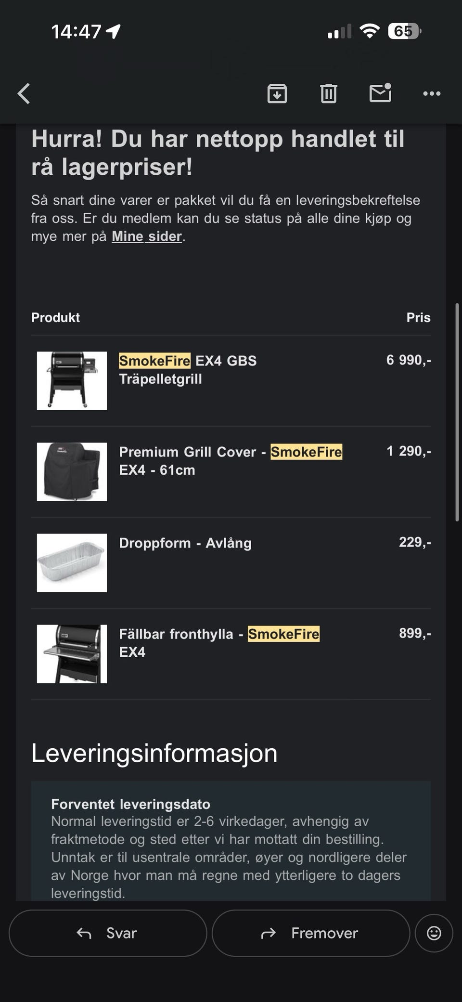Tap the battery indicator showing 65
462x1002 pixels.
[404, 31]
